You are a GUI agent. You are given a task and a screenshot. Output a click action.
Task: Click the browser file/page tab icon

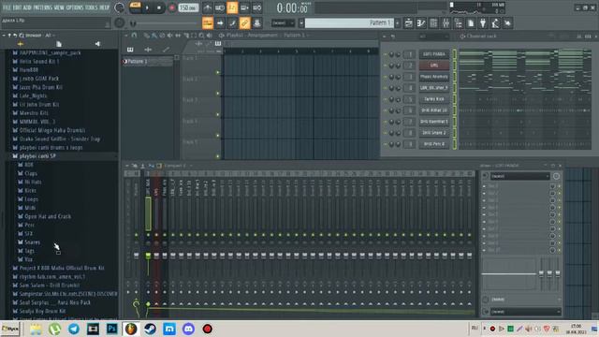58,44
